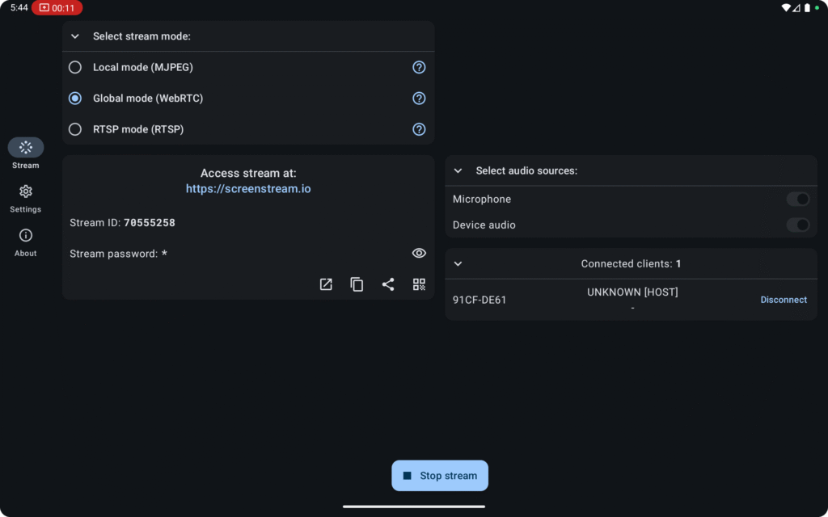Enable the Device audio source
Screen dimensions: 828x517
pyautogui.click(x=799, y=225)
